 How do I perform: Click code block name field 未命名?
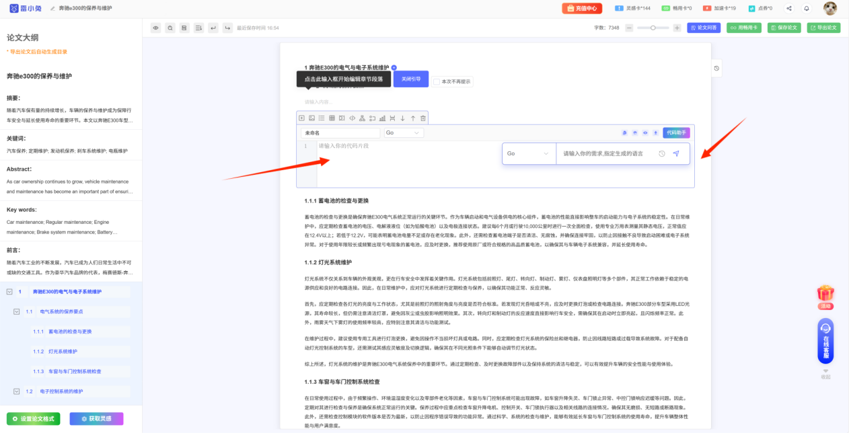coord(340,133)
